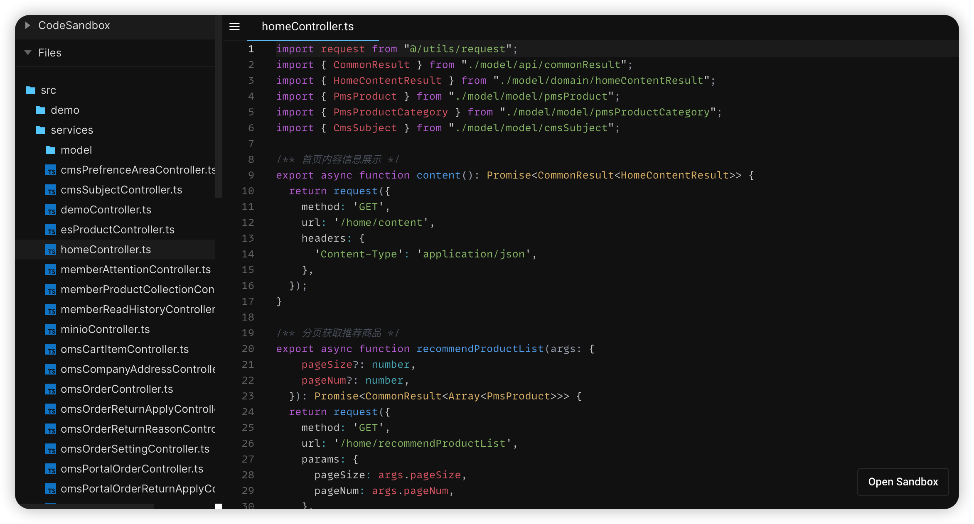Open the hamburger menu above the editor
974x524 pixels.
coord(234,27)
